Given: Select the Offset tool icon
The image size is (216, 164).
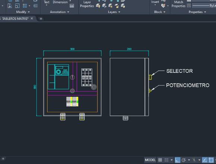Looking at the screenshot, I should click(x=35, y=6).
